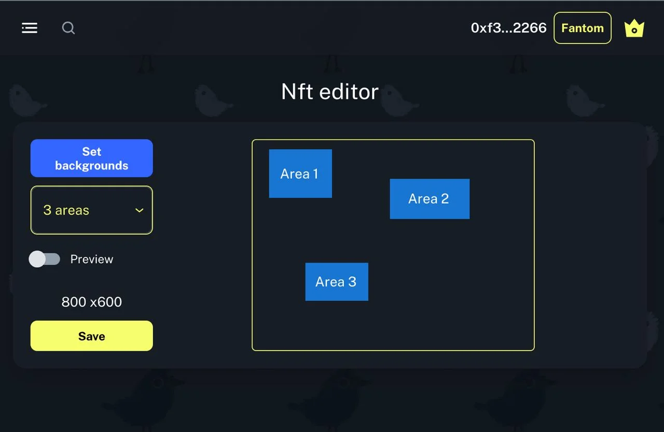This screenshot has height=432, width=664.
Task: Click the yellow crown icon
Action: click(634, 28)
